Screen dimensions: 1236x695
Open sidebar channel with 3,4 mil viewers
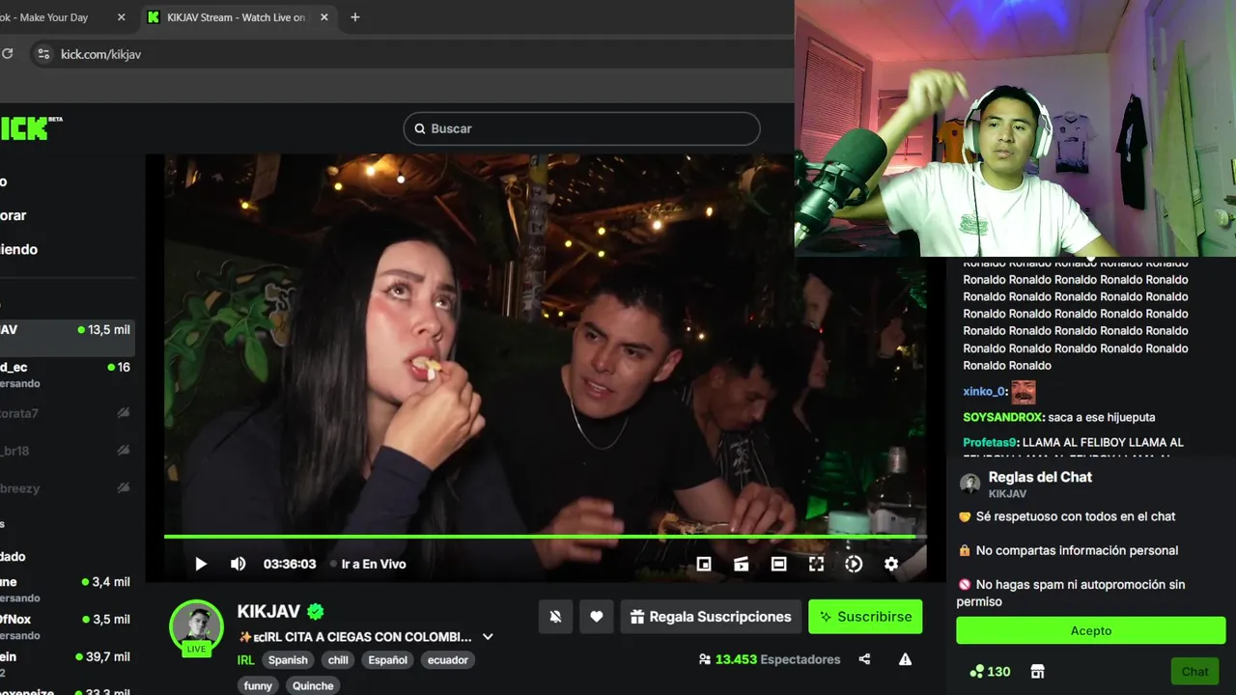coord(66,590)
